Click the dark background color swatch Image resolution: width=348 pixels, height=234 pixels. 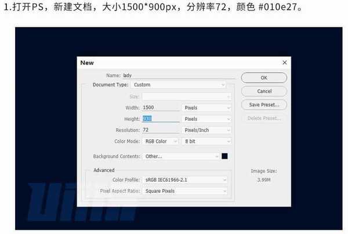[224, 156]
